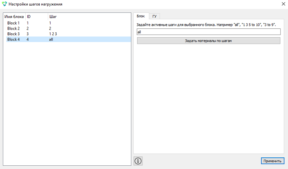
Task: Sort by the ID column header
Action: [37, 17]
